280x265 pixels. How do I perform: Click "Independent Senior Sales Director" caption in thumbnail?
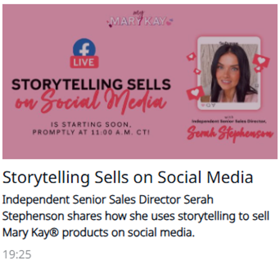[x=229, y=121]
